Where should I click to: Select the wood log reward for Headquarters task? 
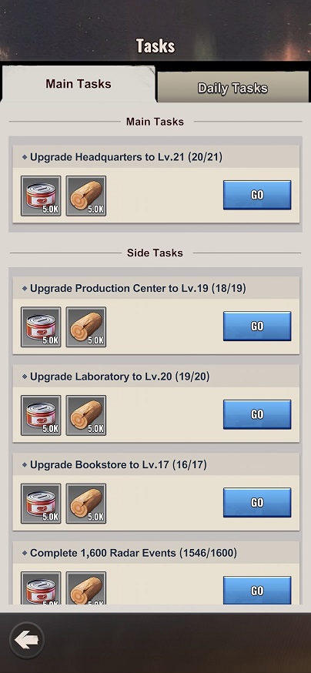85,196
